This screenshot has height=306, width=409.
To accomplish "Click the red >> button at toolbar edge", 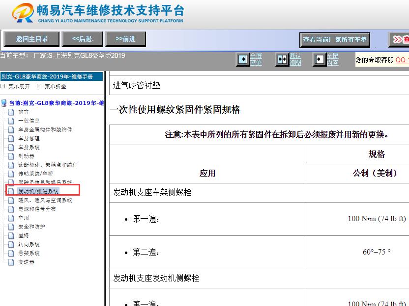I will (399, 40).
